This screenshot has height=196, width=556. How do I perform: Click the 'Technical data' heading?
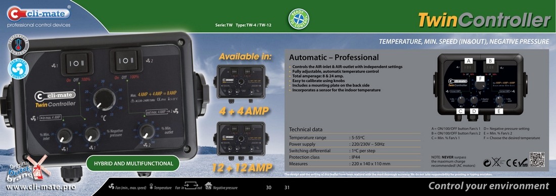[x=306, y=129]
